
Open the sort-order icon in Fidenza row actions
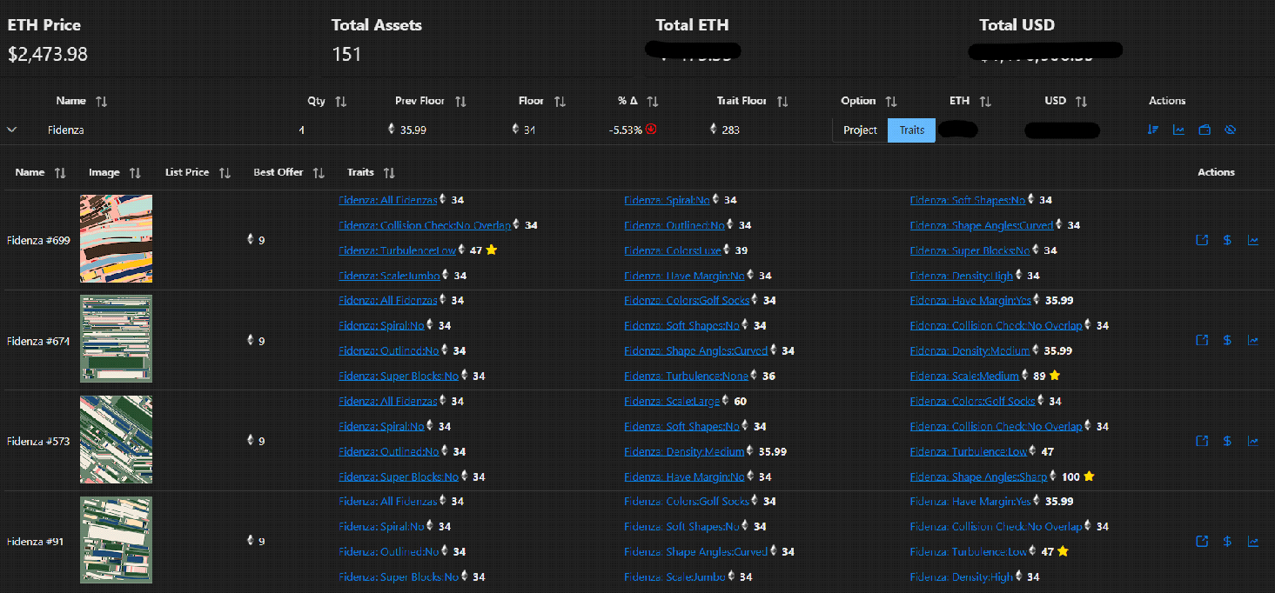point(1152,130)
